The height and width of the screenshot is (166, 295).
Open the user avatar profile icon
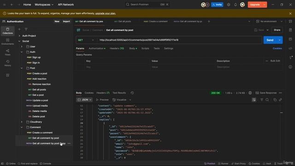[x=242, y=5]
